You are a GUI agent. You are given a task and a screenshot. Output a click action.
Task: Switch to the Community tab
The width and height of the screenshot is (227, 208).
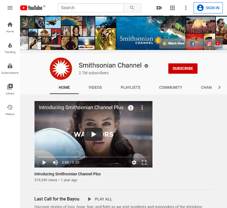pos(171,87)
